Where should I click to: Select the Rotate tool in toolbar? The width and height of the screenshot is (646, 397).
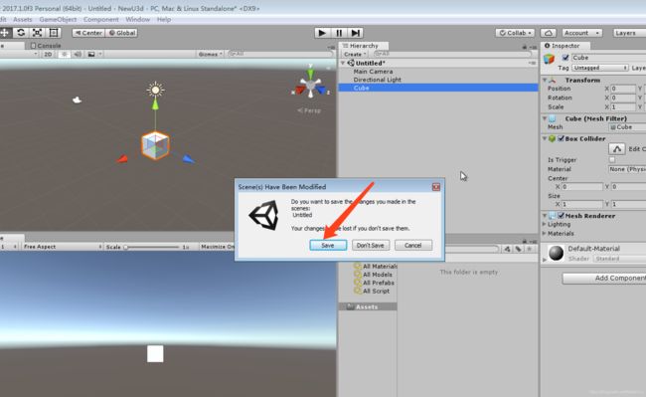pyautogui.click(x=21, y=33)
